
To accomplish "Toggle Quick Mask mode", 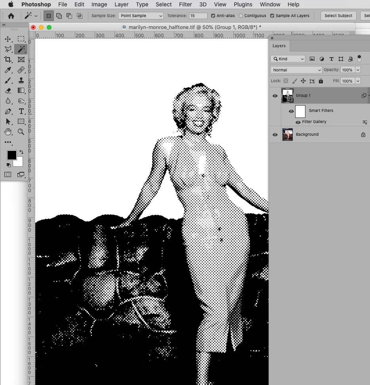I will click(x=8, y=175).
